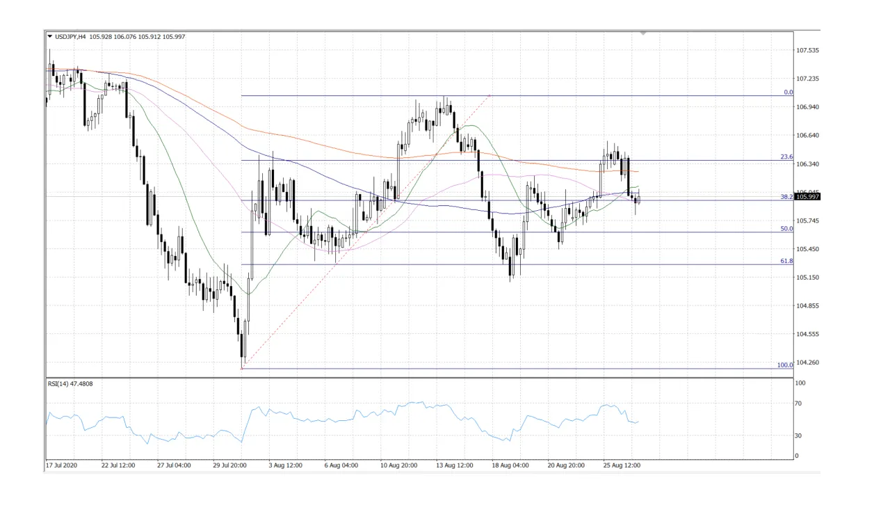Click the 6 Aug 04:00 time label
Screen dimensions: 890x519
pos(341,465)
